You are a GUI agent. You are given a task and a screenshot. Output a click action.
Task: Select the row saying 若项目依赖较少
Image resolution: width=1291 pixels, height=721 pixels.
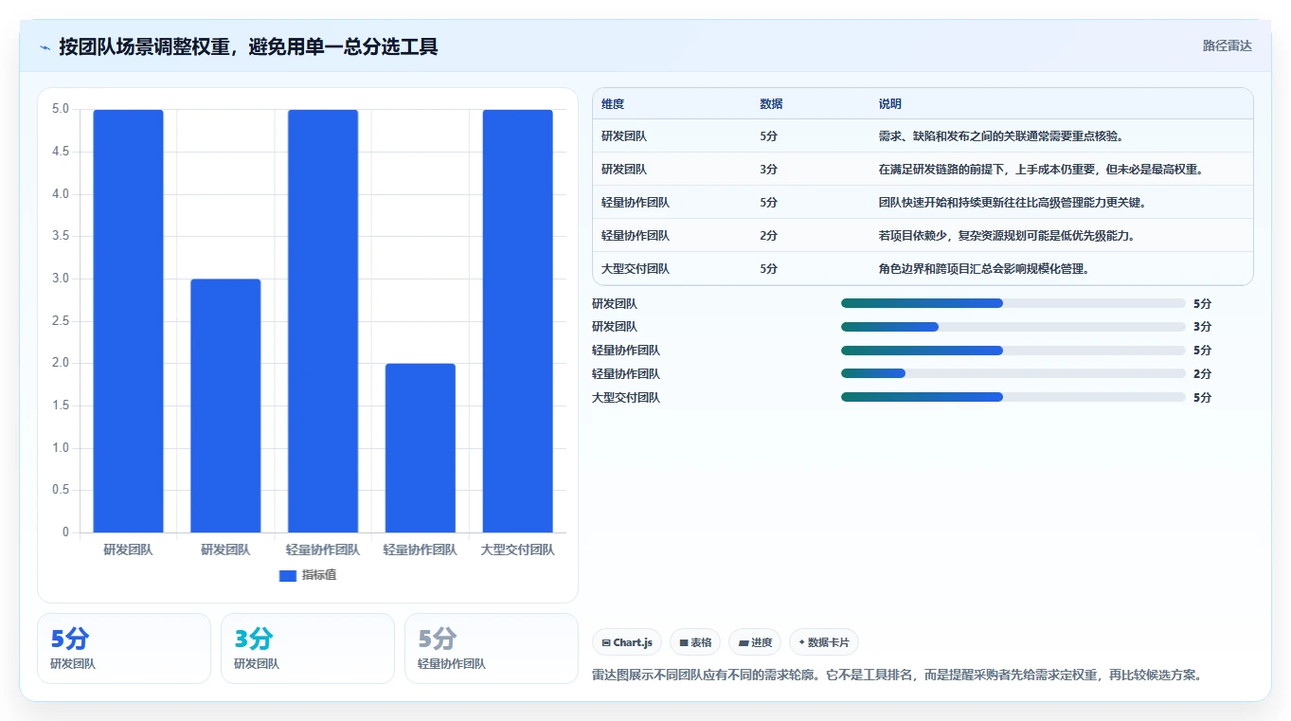[x=923, y=236]
